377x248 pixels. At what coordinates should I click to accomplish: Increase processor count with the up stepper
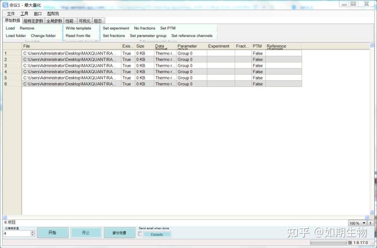coord(33,231)
